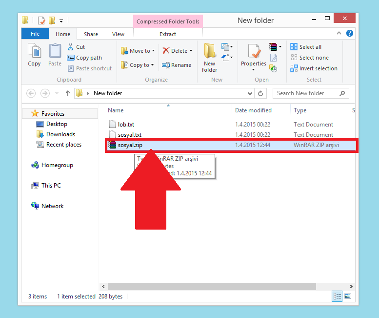379x318 pixels.
Task: Click Select all in the ribbon
Action: [306, 47]
